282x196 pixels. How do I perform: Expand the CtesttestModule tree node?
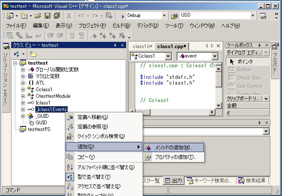[x=23, y=96]
